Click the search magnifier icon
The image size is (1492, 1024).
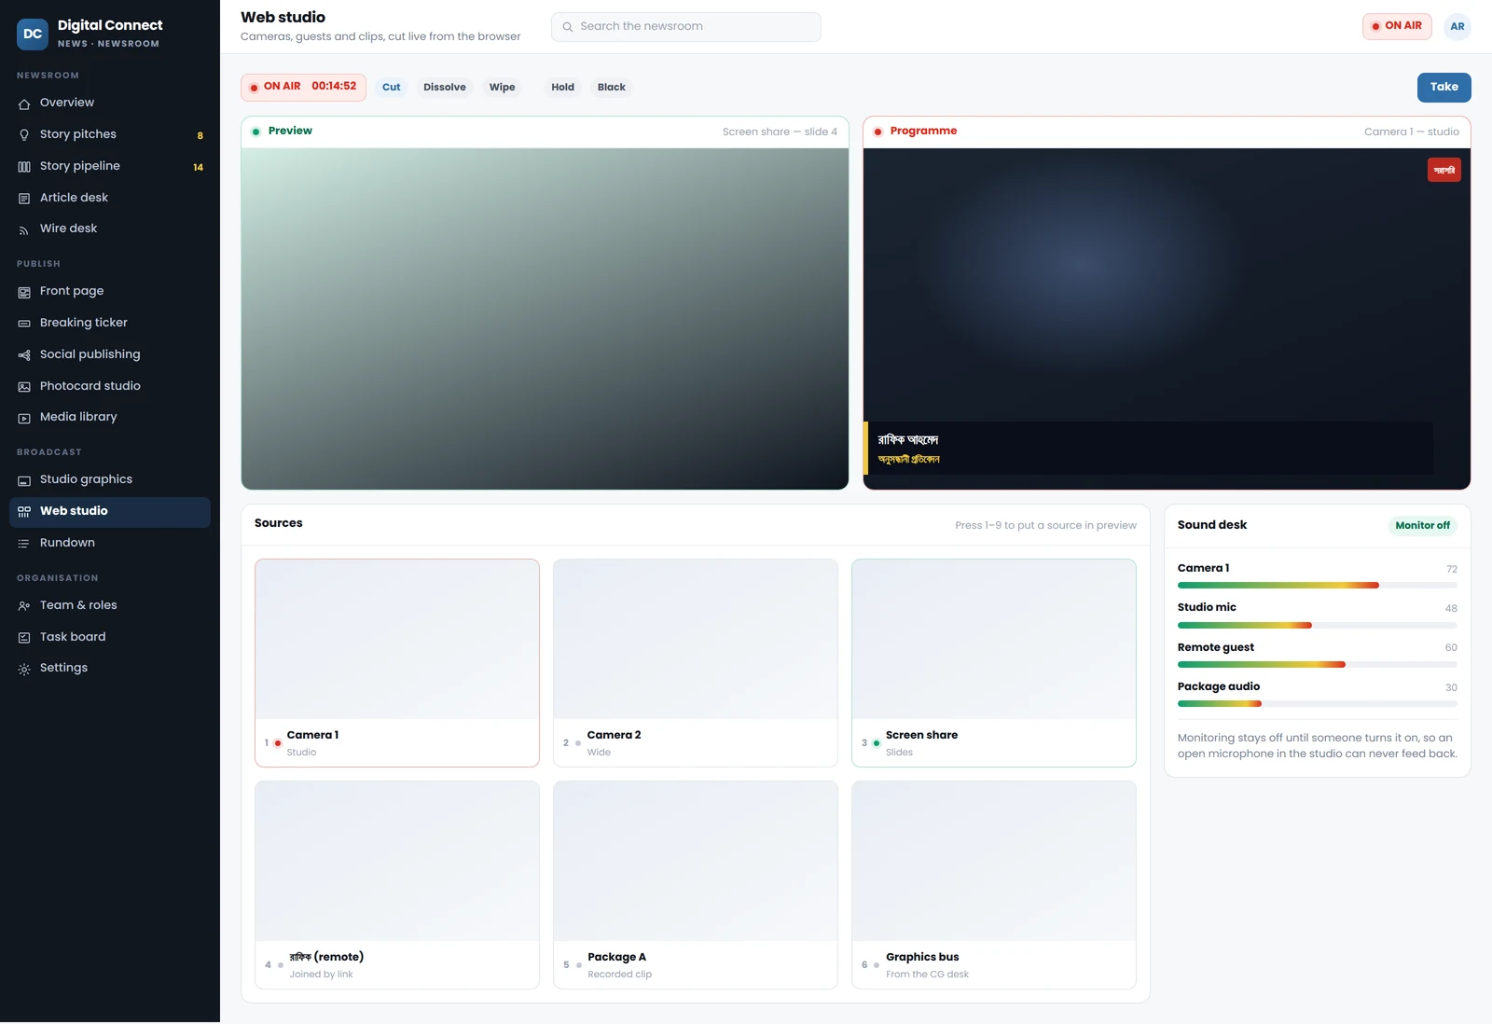pyautogui.click(x=567, y=27)
